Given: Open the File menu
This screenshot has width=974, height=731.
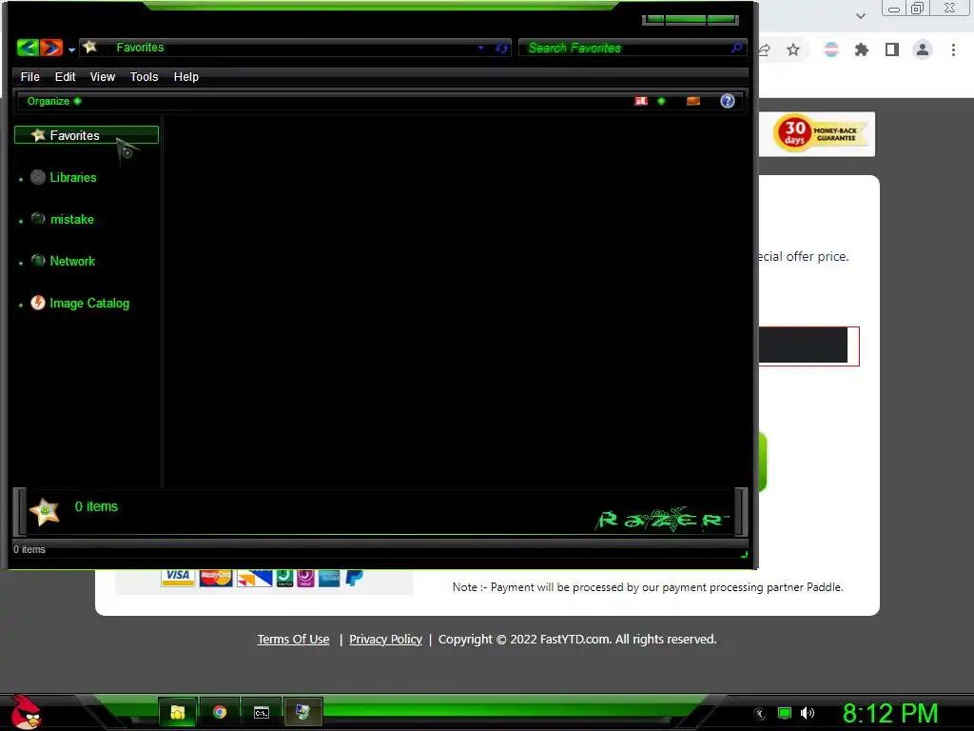Looking at the screenshot, I should tap(29, 76).
